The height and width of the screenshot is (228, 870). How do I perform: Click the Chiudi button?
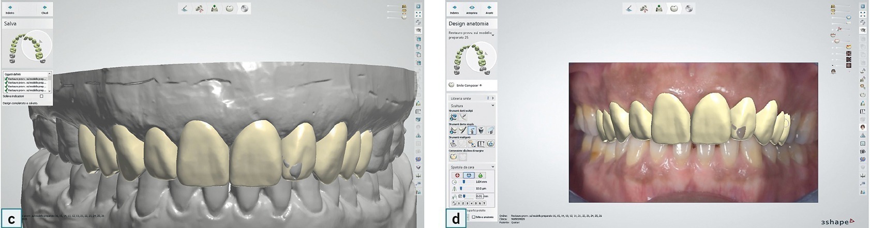[44, 10]
